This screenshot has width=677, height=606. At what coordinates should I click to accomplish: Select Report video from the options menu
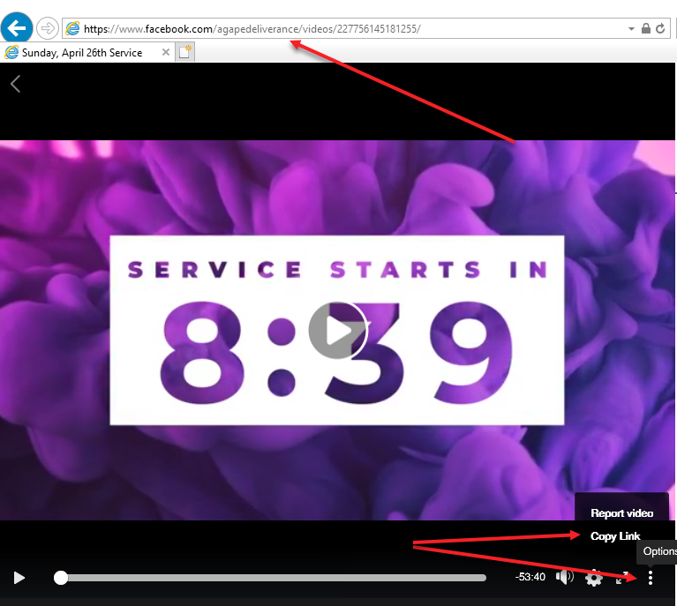point(621,512)
